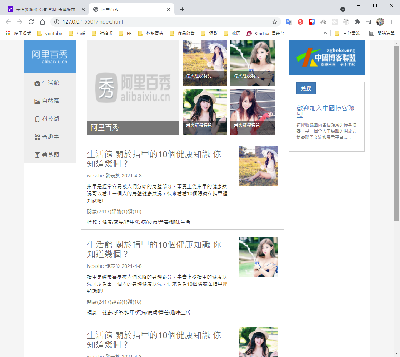Open the Chrome profile avatar
Screen dimensions: 400x357
tap(380, 22)
